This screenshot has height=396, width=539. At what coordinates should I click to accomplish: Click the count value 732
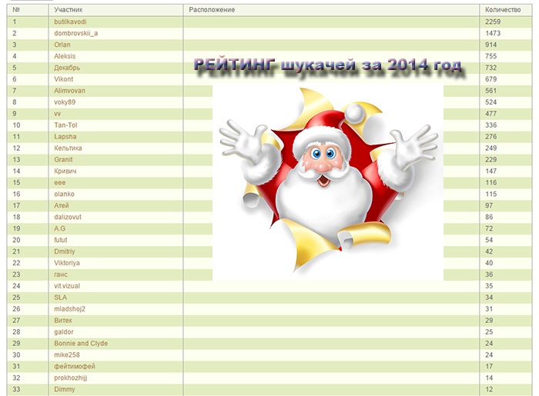tap(491, 68)
